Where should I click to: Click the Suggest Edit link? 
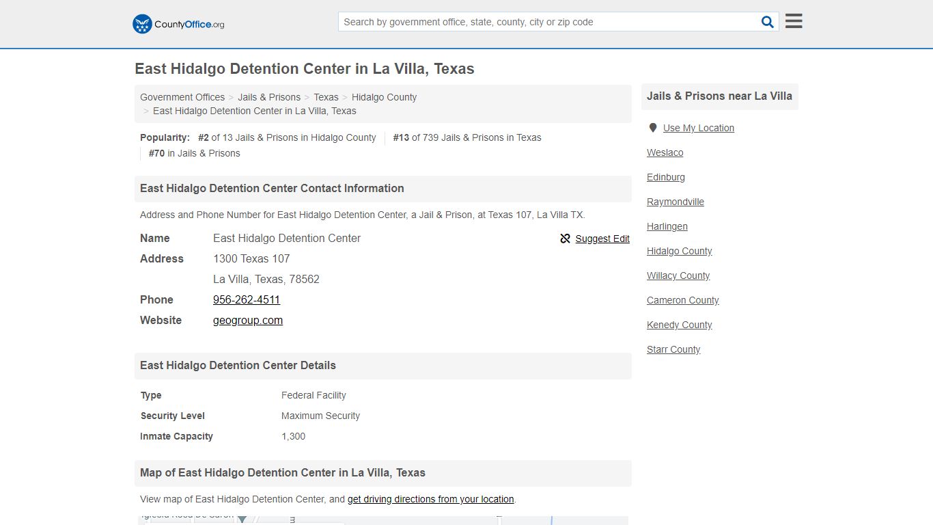pyautogui.click(x=602, y=239)
